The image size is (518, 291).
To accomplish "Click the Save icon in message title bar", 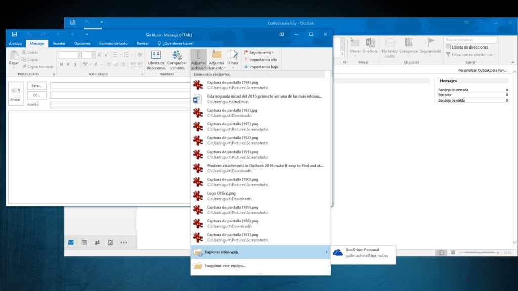I will 14,34.
